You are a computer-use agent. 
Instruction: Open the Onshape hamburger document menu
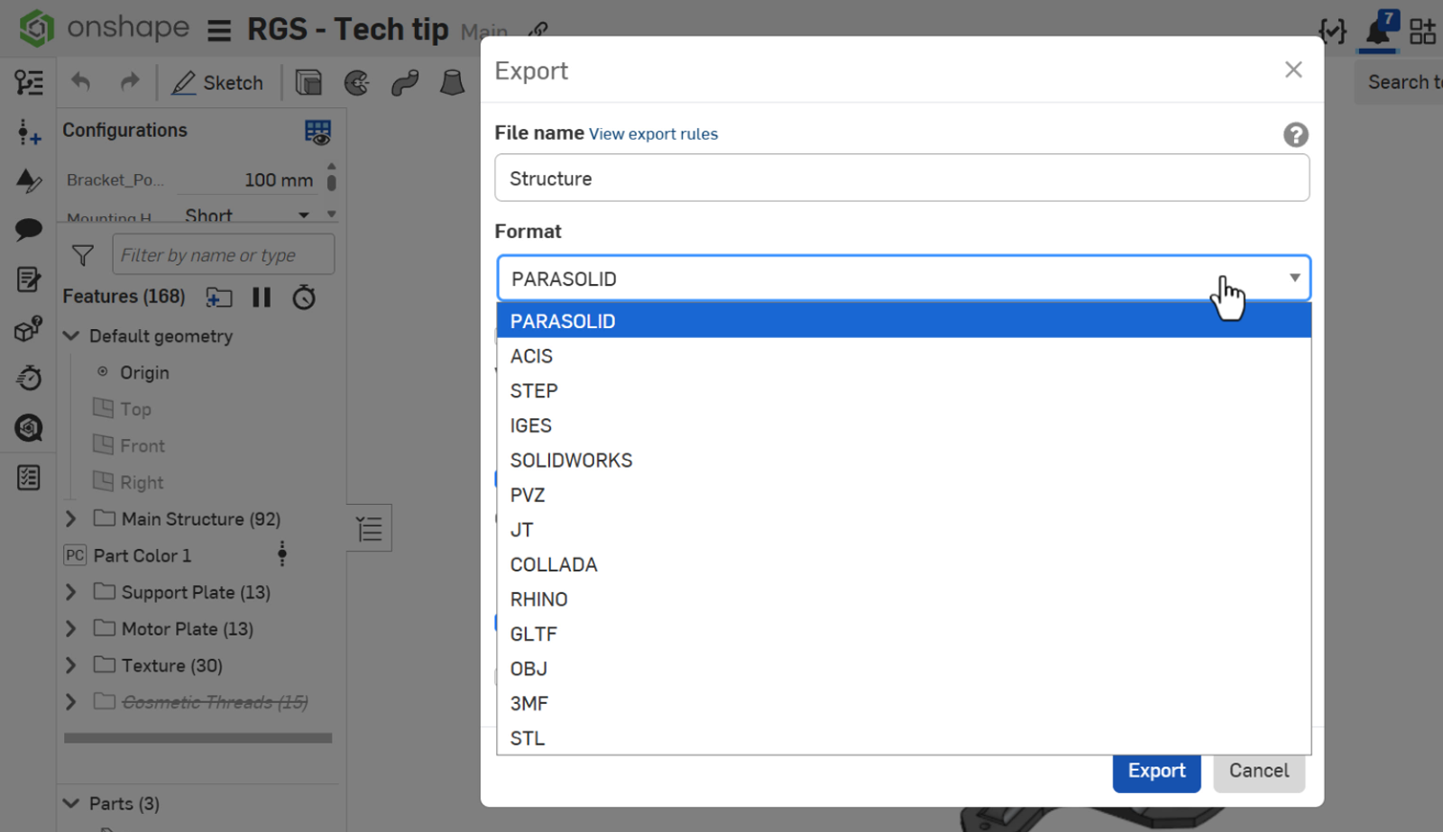pyautogui.click(x=219, y=29)
